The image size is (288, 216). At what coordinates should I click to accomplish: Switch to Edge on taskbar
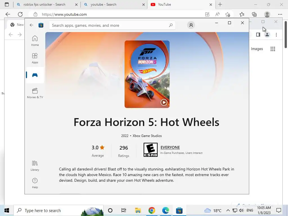click(165, 210)
